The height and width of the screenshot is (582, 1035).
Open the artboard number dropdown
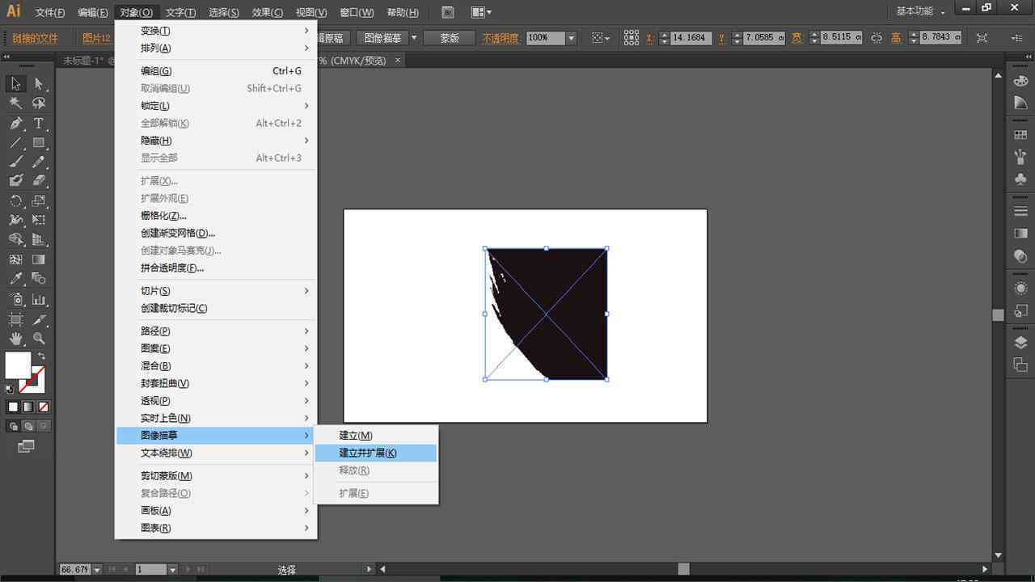(x=171, y=570)
